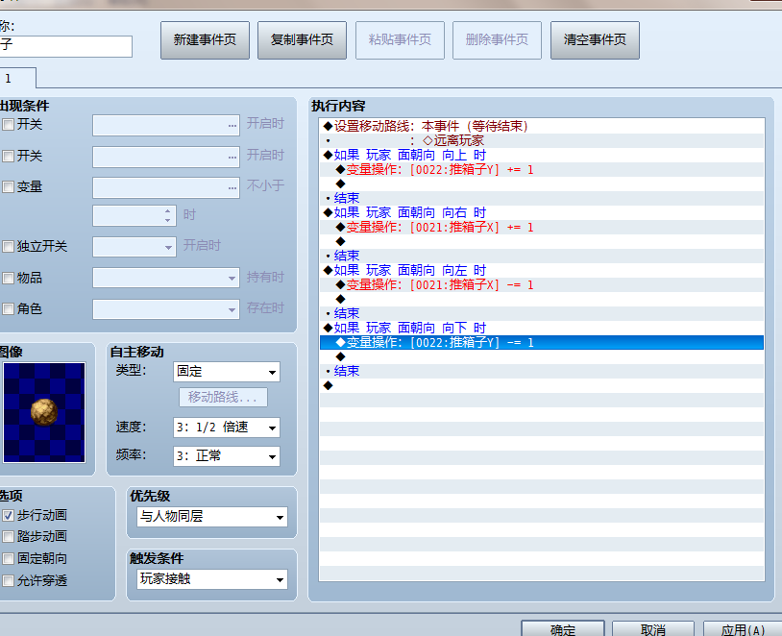Click the greyed 粘贴事件页 button

[400, 40]
